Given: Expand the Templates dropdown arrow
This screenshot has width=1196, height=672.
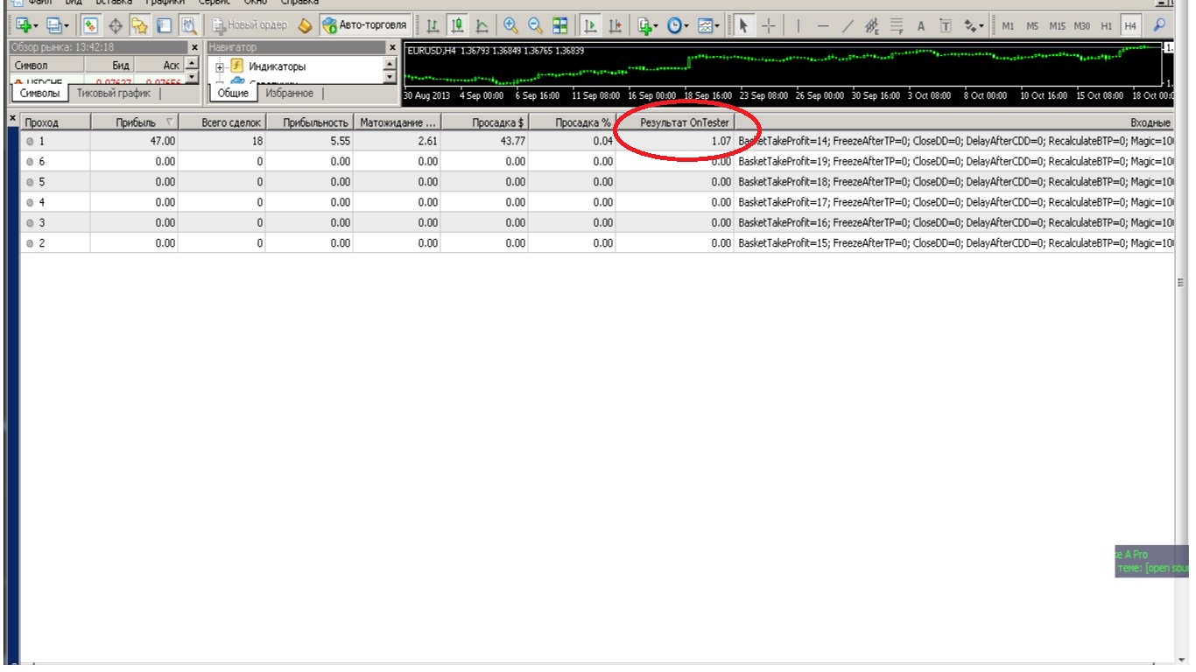Looking at the screenshot, I should pos(717,25).
